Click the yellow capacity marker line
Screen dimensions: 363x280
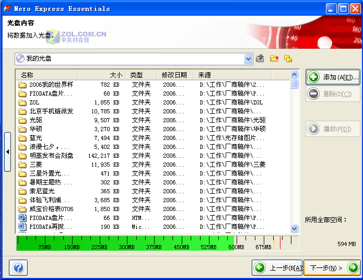coord(274,243)
